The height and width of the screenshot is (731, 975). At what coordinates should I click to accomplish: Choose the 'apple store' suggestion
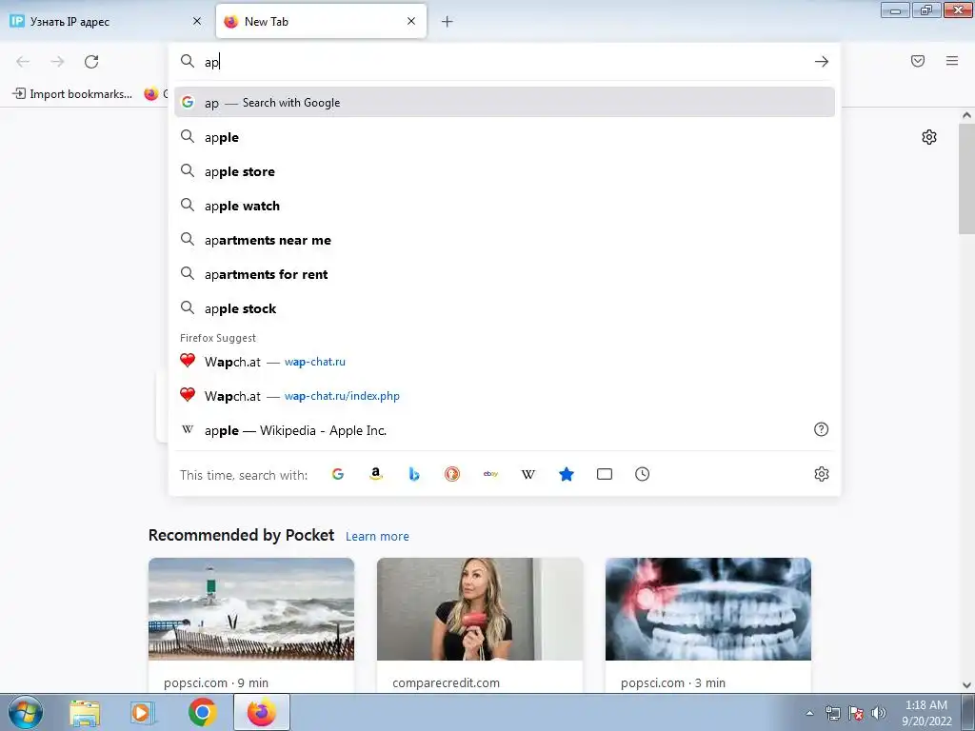point(505,171)
